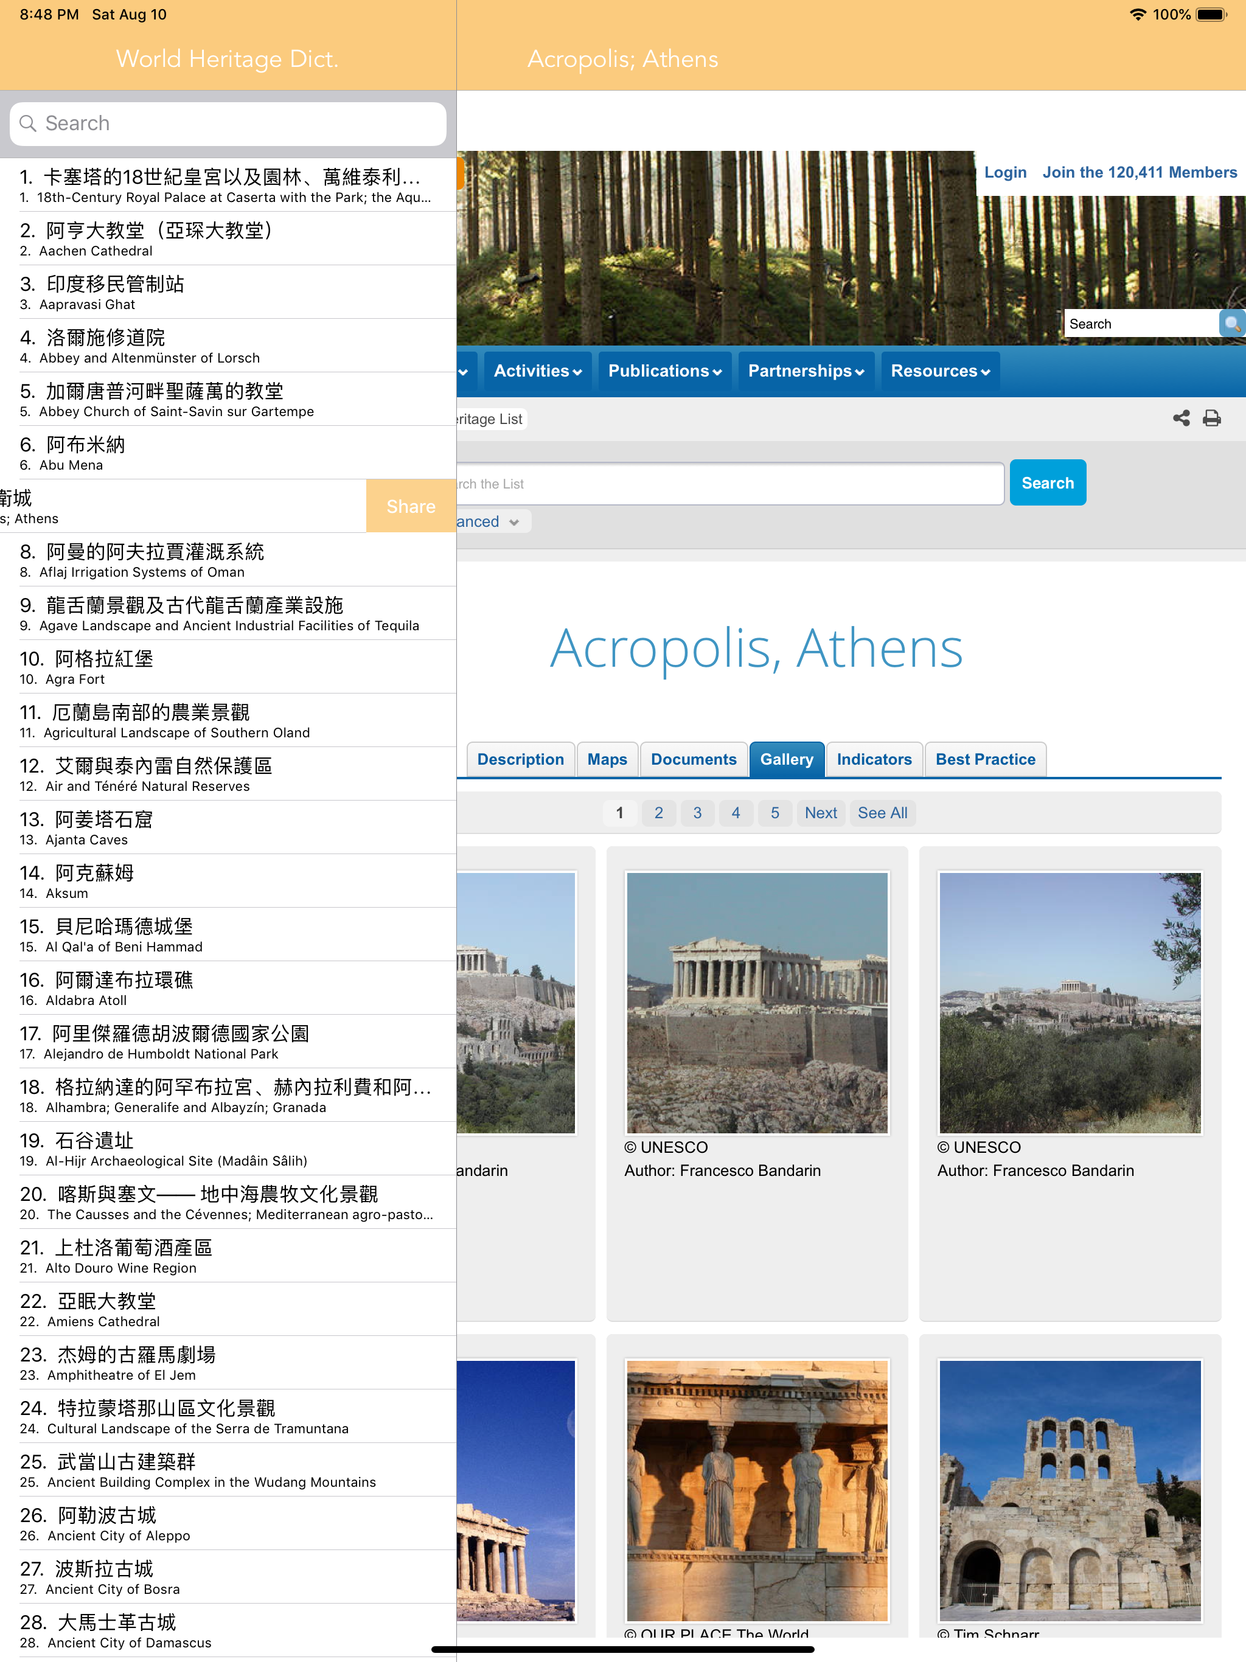Open the stone arches theatre photo thumbnail

click(1070, 1490)
